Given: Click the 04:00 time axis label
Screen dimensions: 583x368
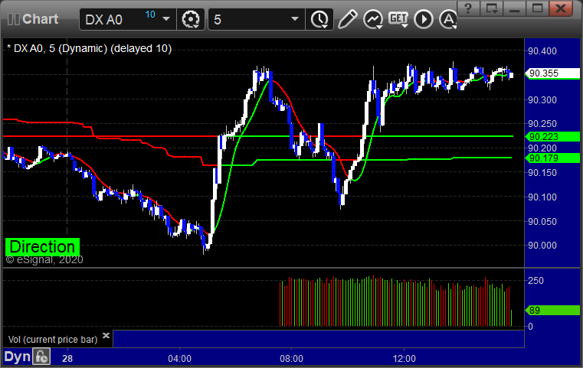Looking at the screenshot, I should pyautogui.click(x=179, y=358).
